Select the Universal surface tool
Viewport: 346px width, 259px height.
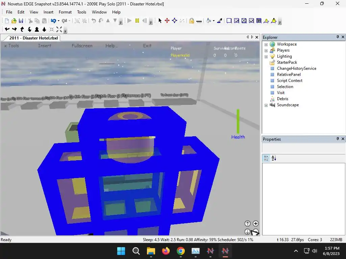(x=259, y=21)
